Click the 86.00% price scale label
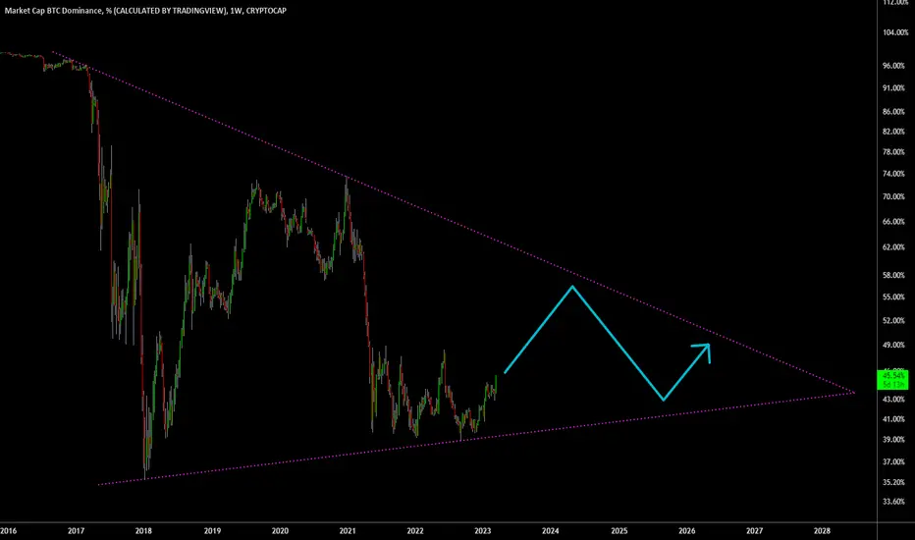Image resolution: width=915 pixels, height=540 pixels. [x=894, y=112]
